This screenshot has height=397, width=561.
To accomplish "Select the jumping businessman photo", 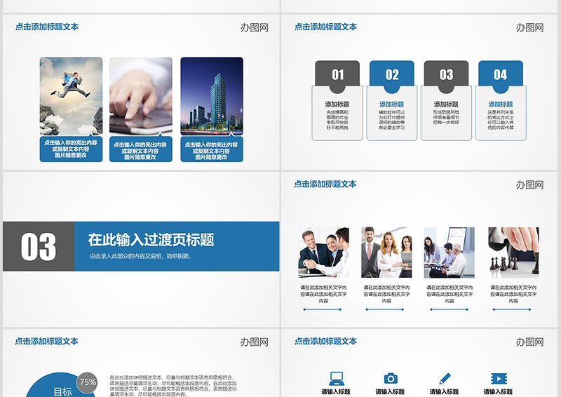I will 71,97.
